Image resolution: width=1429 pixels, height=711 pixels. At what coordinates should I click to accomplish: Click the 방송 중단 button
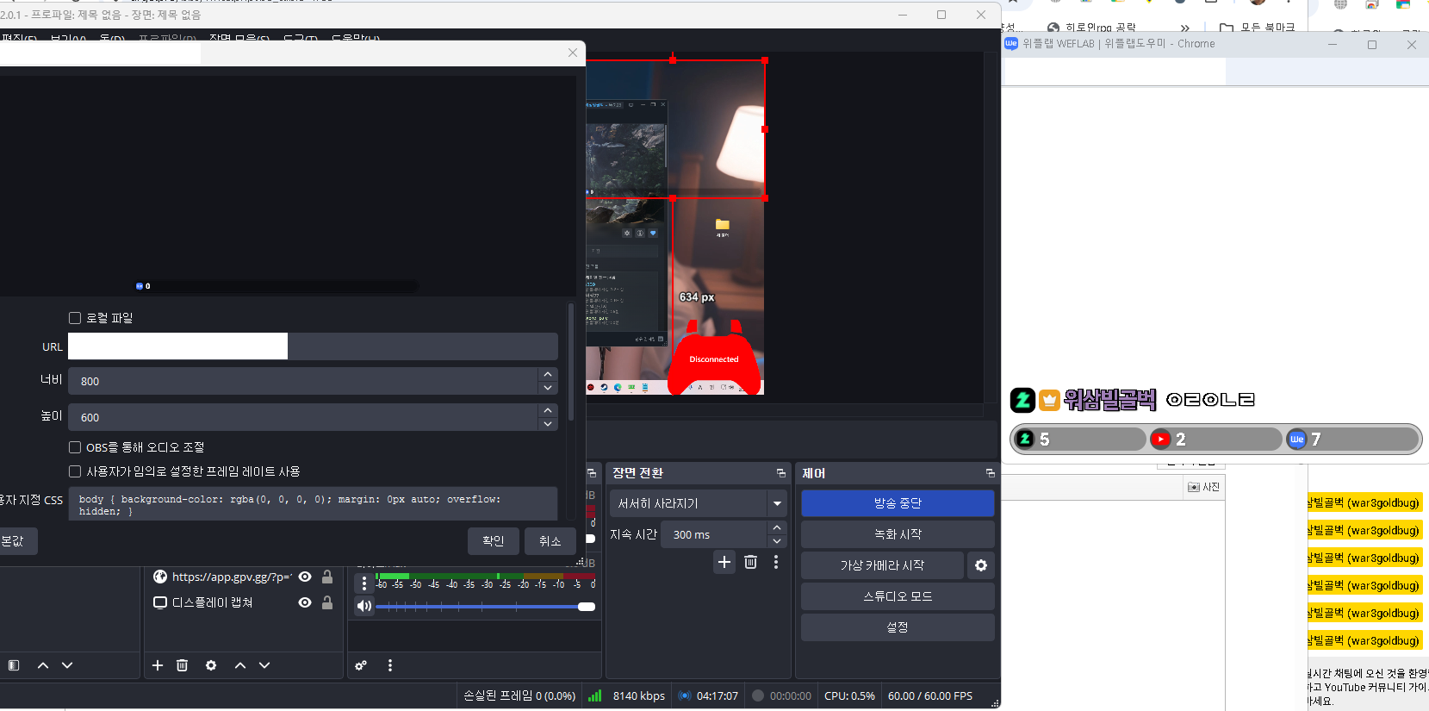pyautogui.click(x=898, y=503)
